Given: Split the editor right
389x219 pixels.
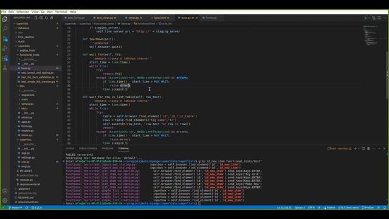Looking at the screenshot, I should click(x=379, y=18).
